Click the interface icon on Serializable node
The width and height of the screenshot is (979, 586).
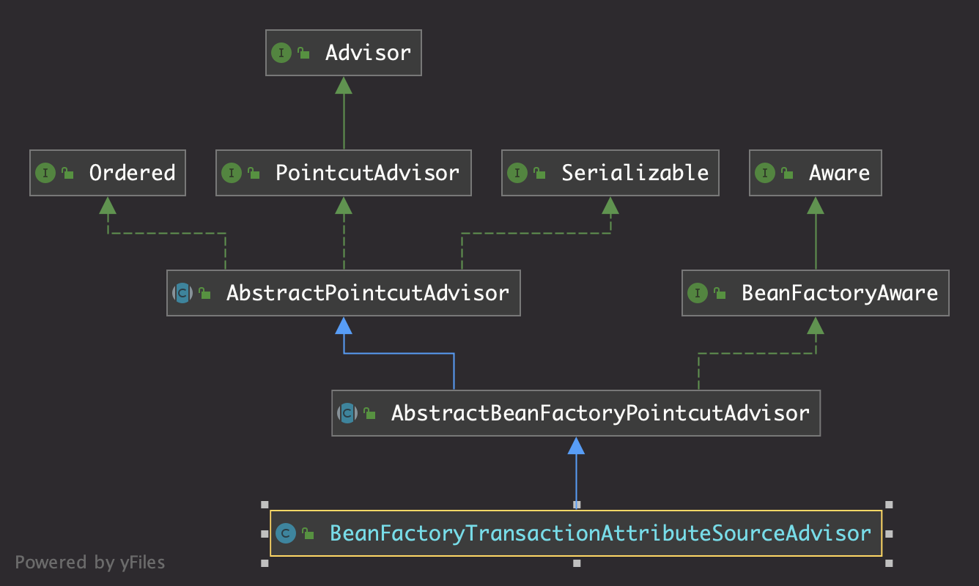pos(517,173)
